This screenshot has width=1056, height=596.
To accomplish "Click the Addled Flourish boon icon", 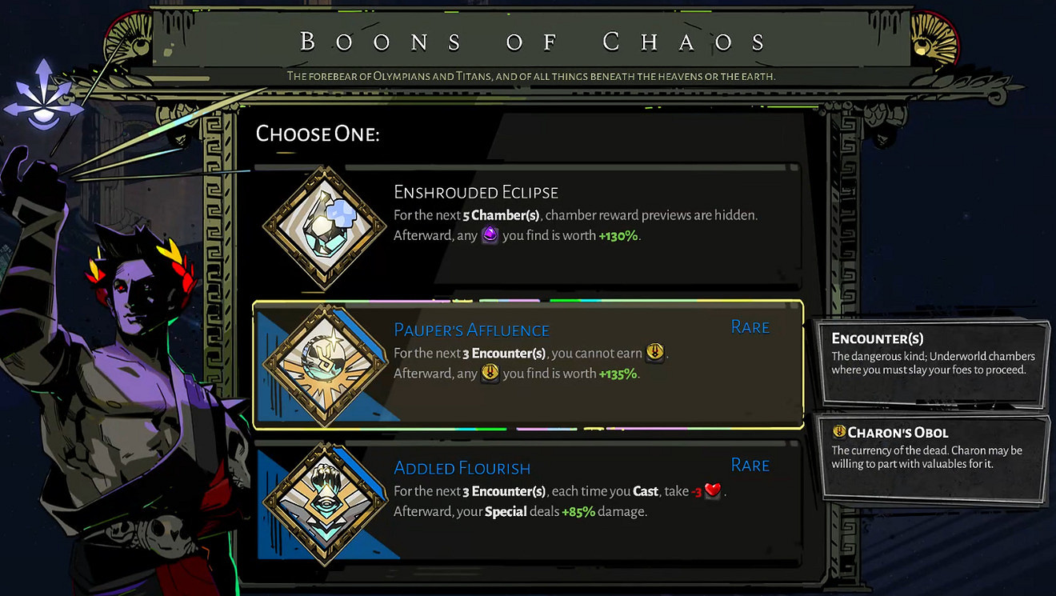I will (x=324, y=503).
